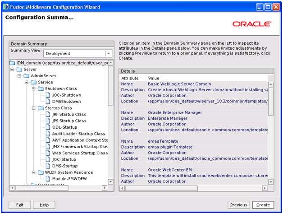Open Help for the wizard

44,205
